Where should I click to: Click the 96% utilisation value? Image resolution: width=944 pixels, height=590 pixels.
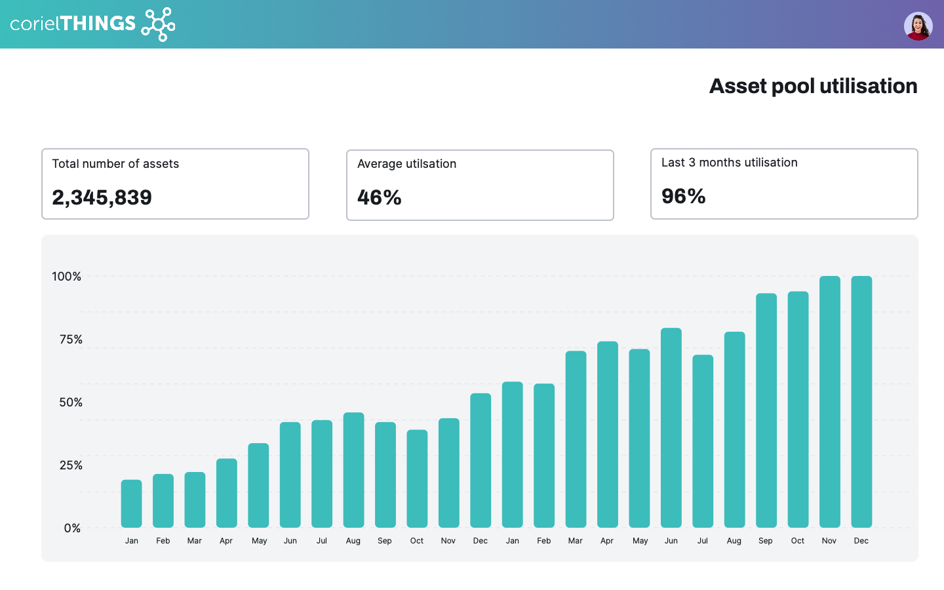click(x=684, y=196)
